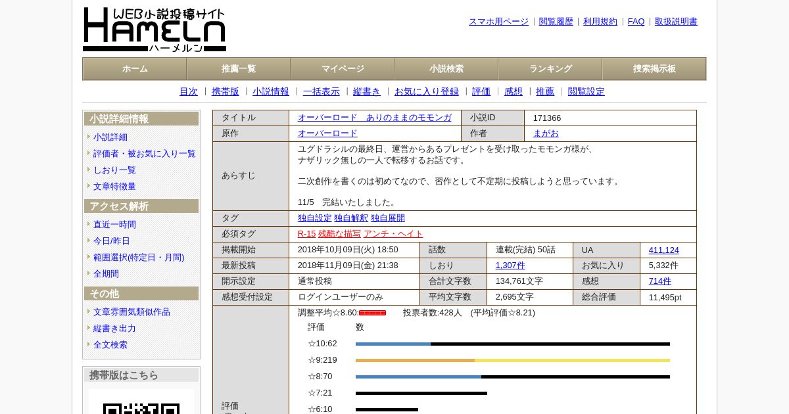Click the 11,495pt total rating value

click(x=665, y=297)
